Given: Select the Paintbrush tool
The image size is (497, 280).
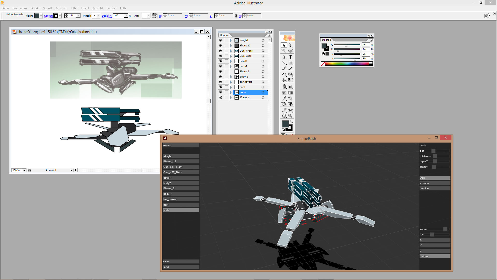Looking at the screenshot, I should [x=284, y=68].
